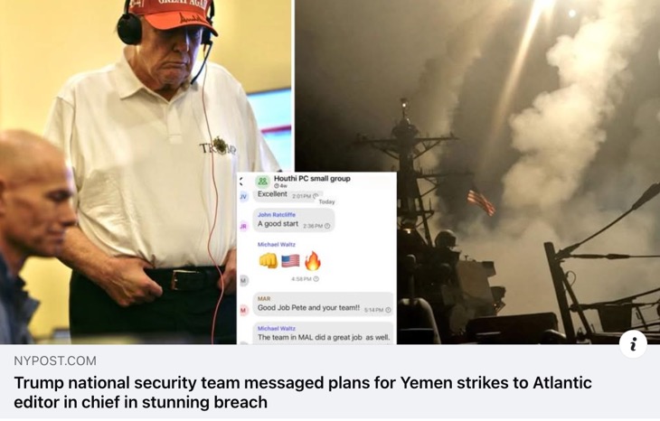
Task: Click the red M avatar beside MAR's message
Action: [243, 310]
